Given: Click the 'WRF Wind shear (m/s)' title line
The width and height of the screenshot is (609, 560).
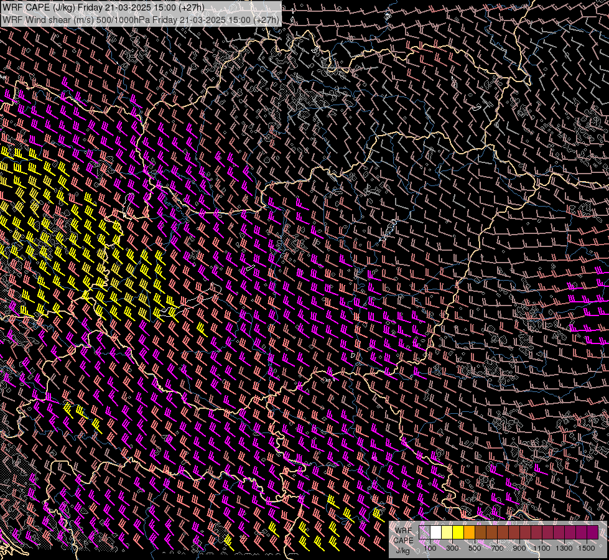Looking at the screenshot, I should point(141,20).
